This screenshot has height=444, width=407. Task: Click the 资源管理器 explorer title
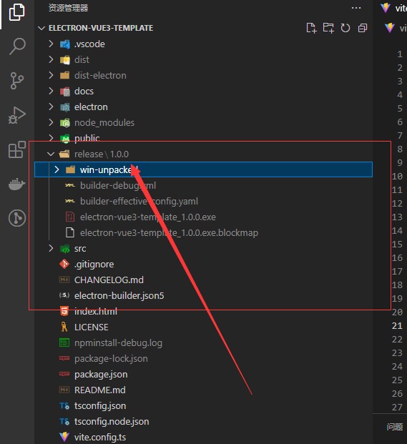point(68,8)
